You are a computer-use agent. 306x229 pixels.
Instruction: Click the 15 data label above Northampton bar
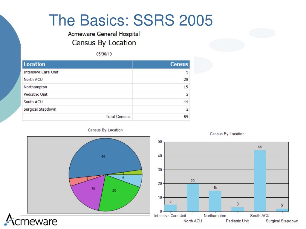click(215, 188)
